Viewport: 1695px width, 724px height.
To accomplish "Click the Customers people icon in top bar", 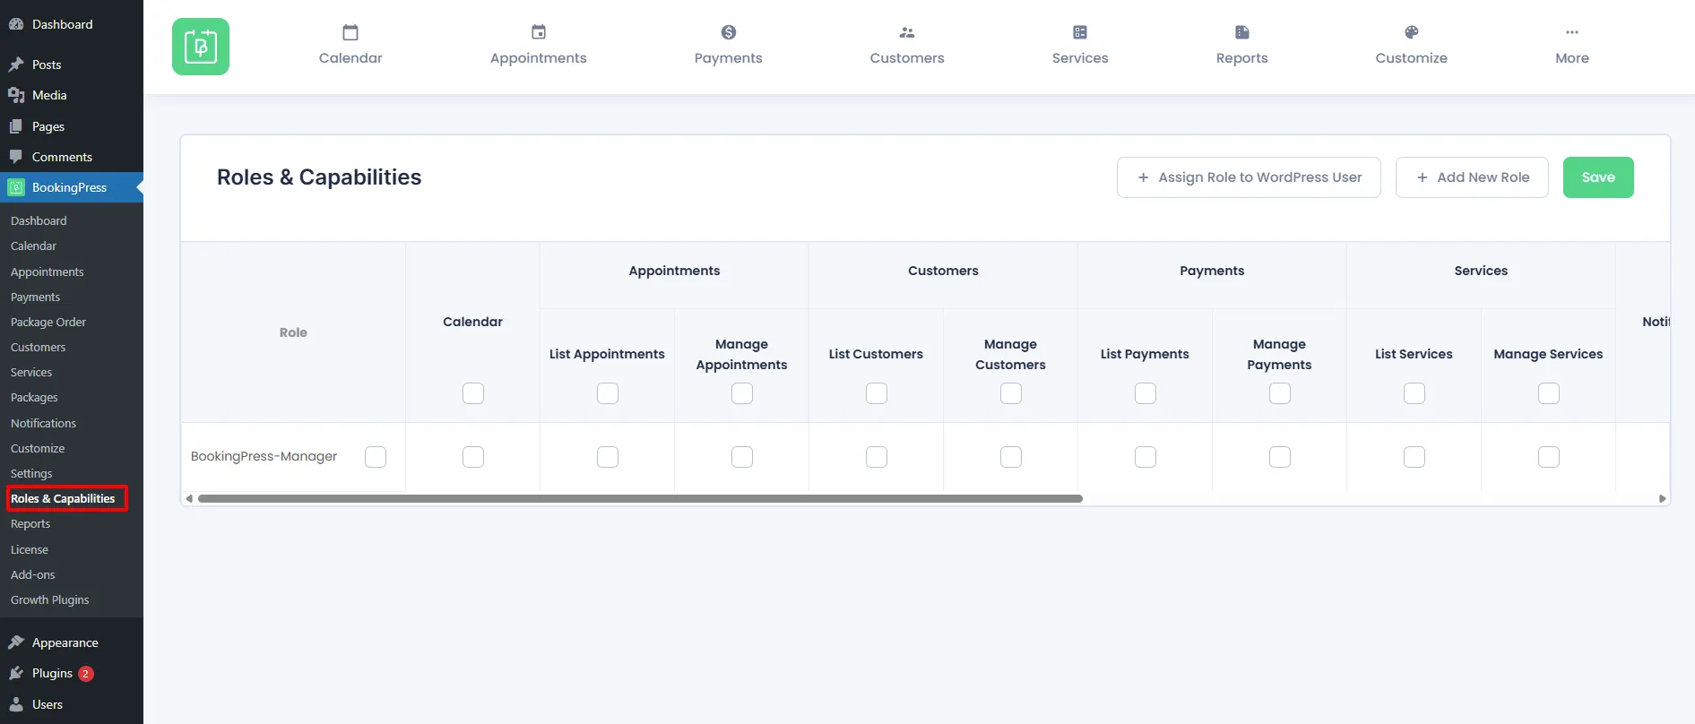I will tap(906, 33).
